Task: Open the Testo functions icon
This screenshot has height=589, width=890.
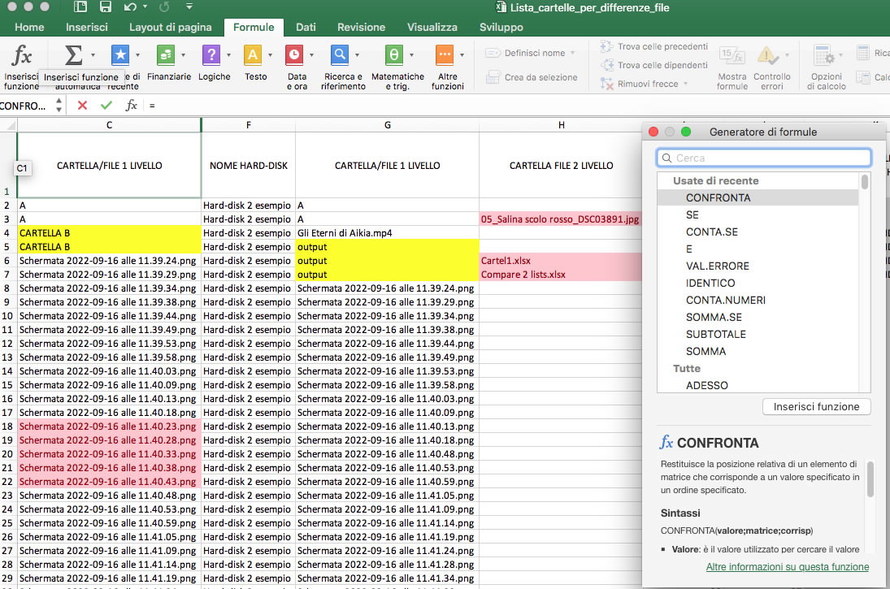Action: (253, 55)
